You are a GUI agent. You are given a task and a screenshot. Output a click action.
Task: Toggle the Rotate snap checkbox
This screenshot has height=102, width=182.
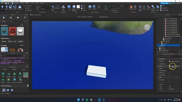click(x=35, y=7)
